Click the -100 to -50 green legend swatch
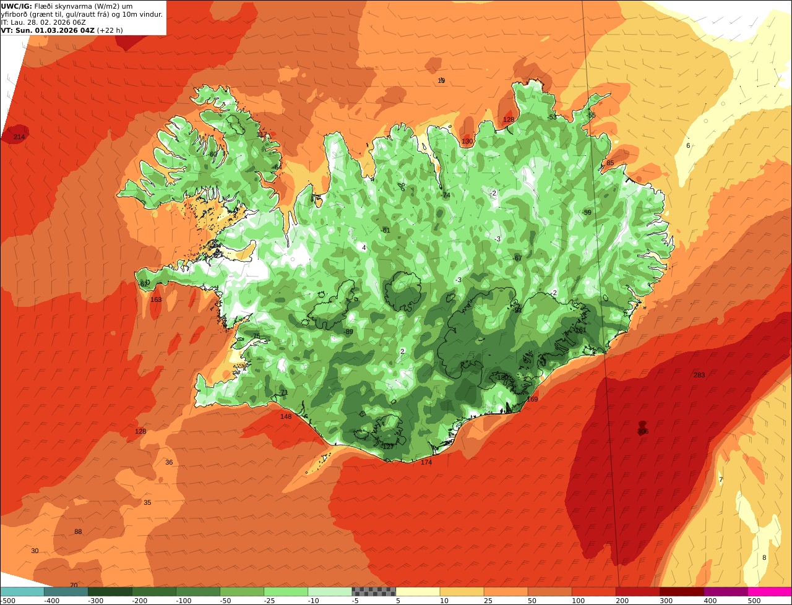 click(x=198, y=591)
